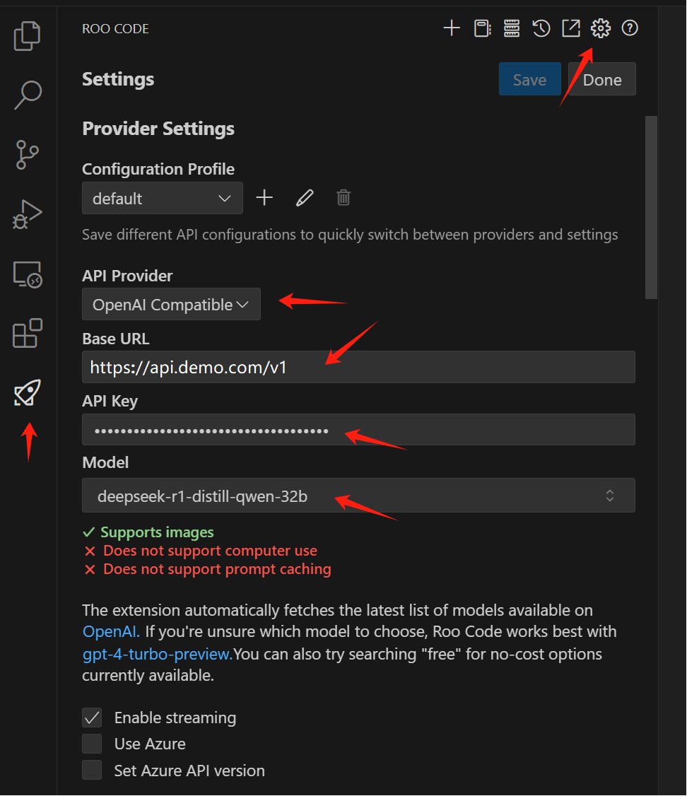Delete profile using trash icon
Image resolution: width=687 pixels, height=796 pixels.
(x=343, y=197)
